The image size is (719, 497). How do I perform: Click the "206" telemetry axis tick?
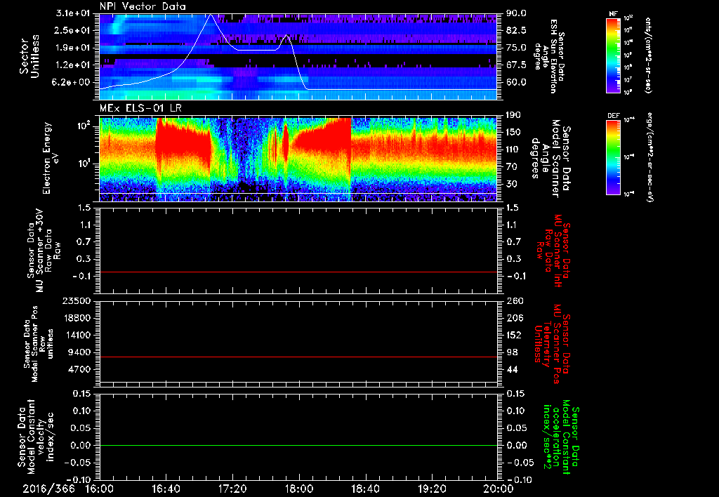point(513,318)
